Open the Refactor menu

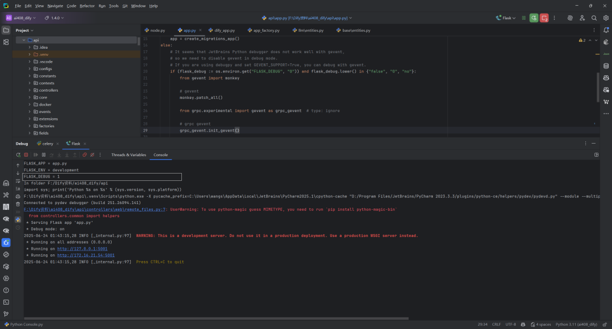tap(87, 6)
